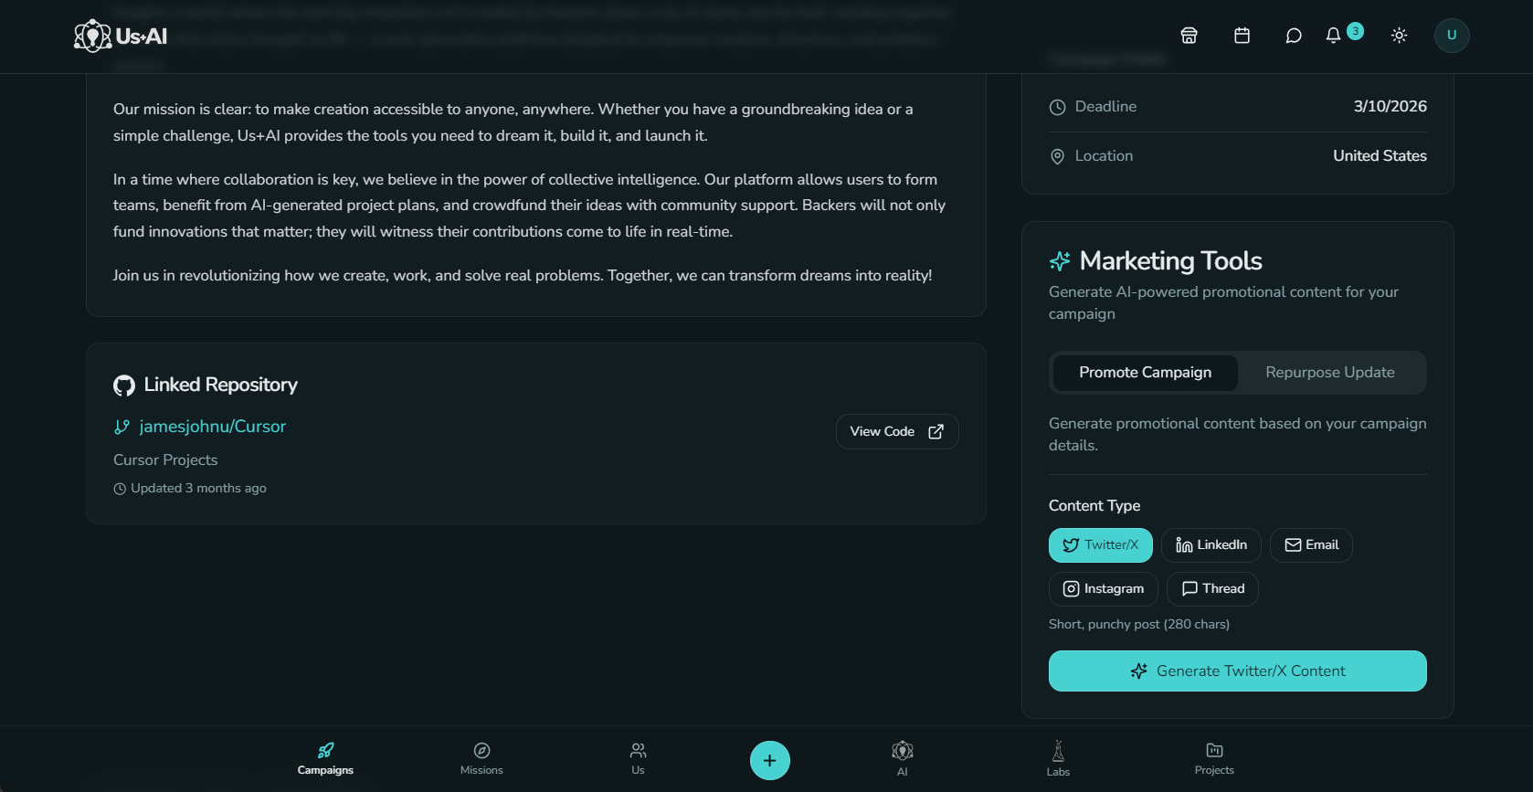The image size is (1533, 792).
Task: Select Twitter/X content type
Action: pos(1100,545)
